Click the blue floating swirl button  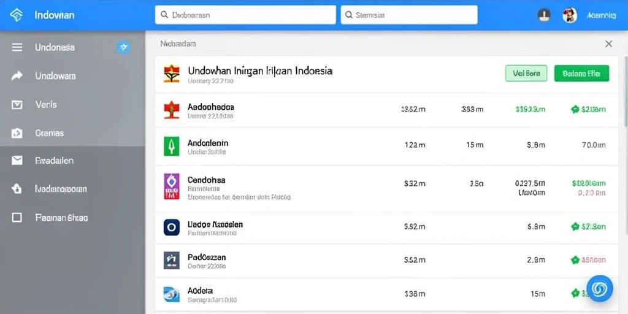pos(600,288)
